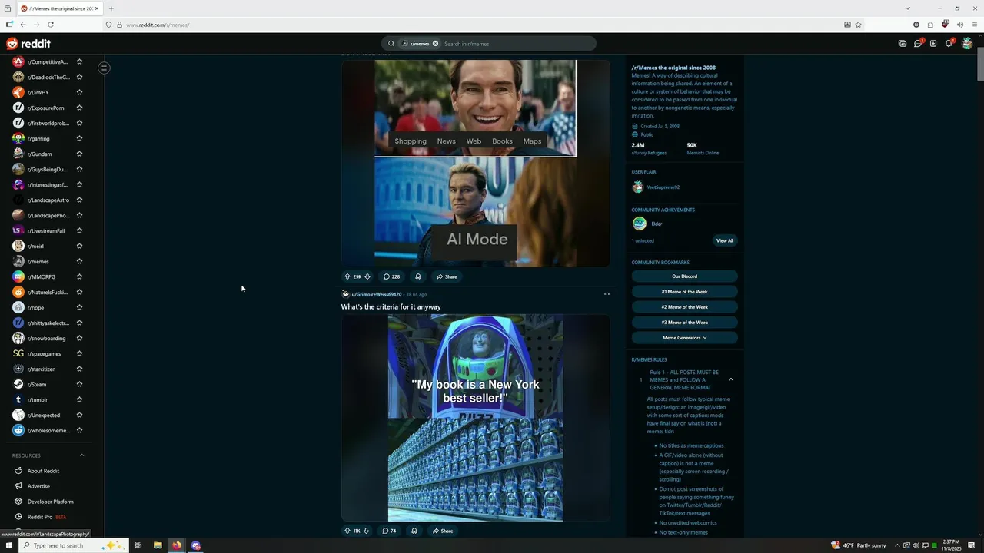Click the create post plus icon
The image size is (984, 553).
(933, 44)
